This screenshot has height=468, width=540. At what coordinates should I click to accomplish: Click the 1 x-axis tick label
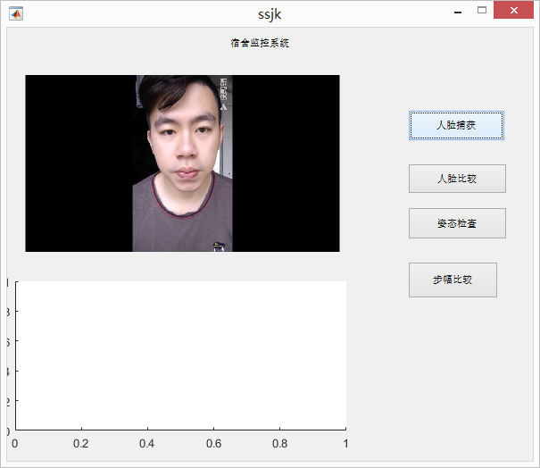tap(345, 443)
